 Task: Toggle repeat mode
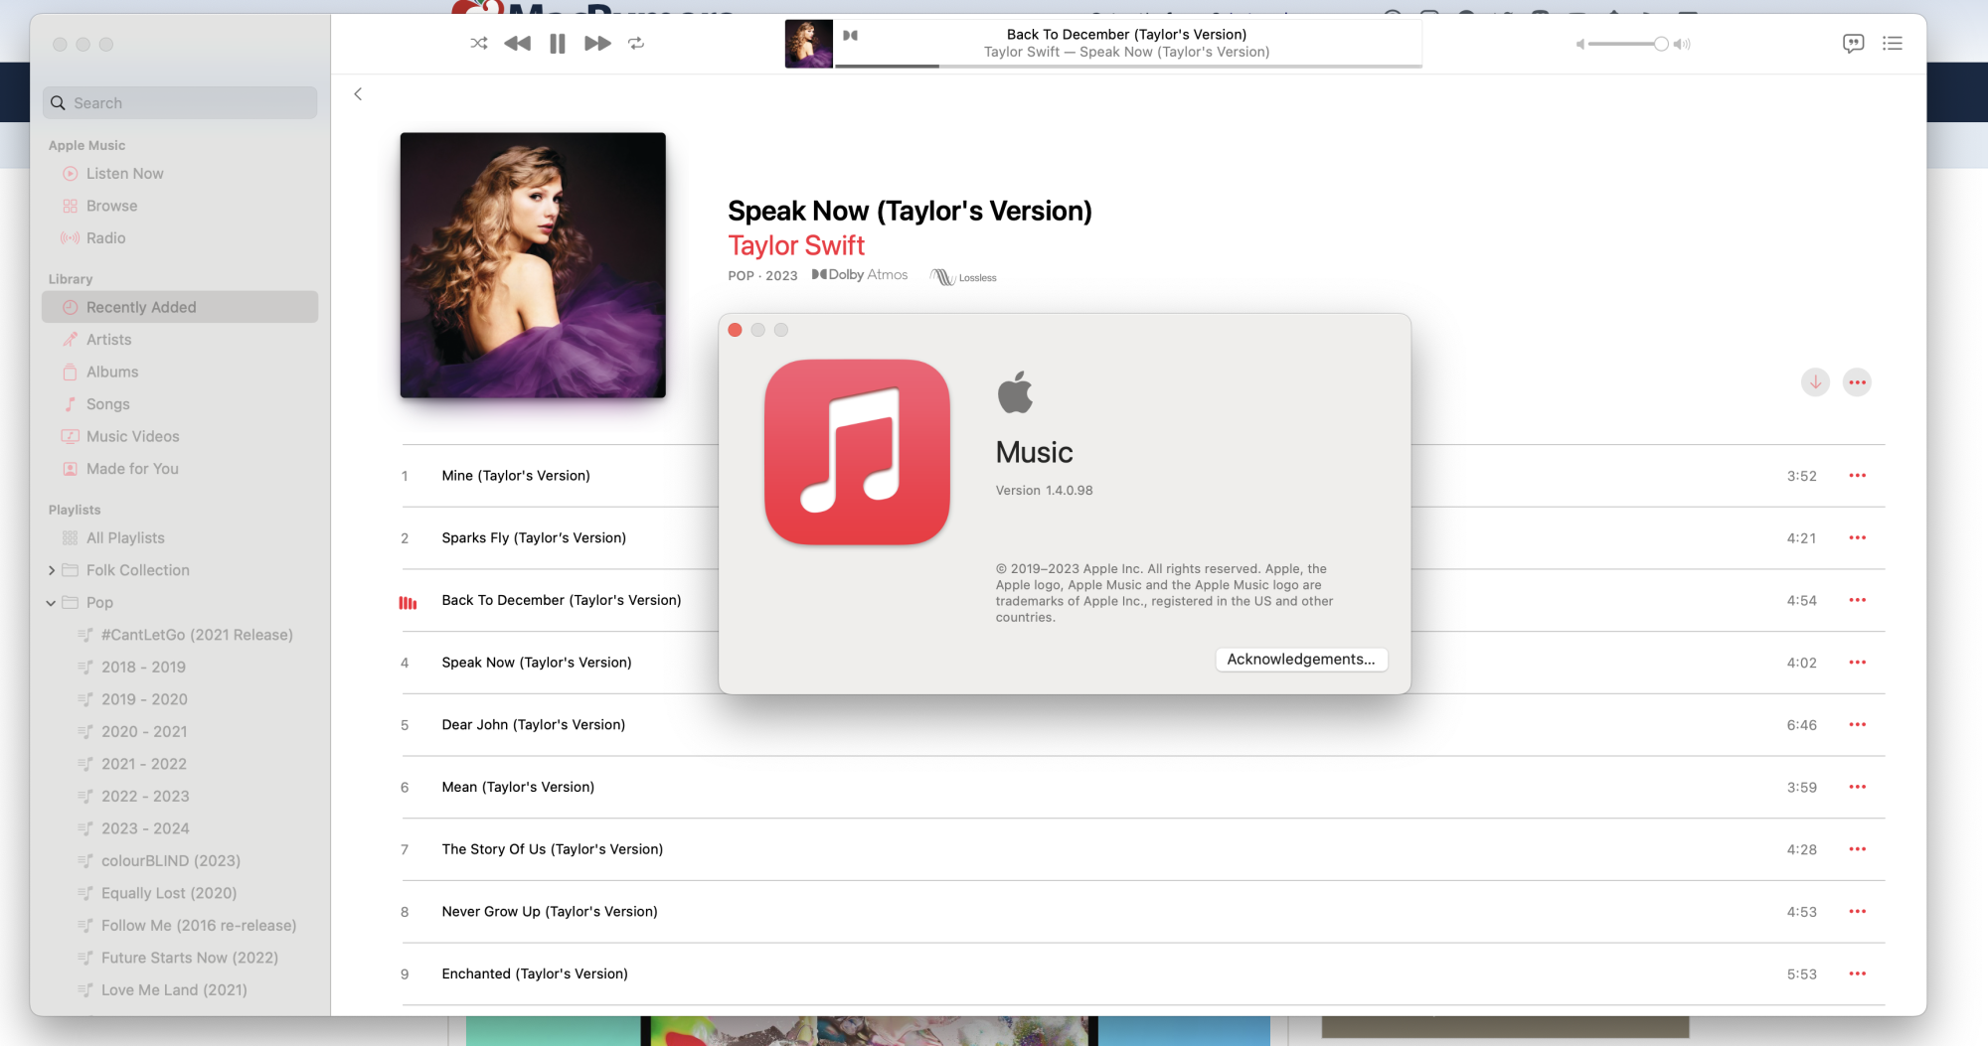click(x=636, y=43)
